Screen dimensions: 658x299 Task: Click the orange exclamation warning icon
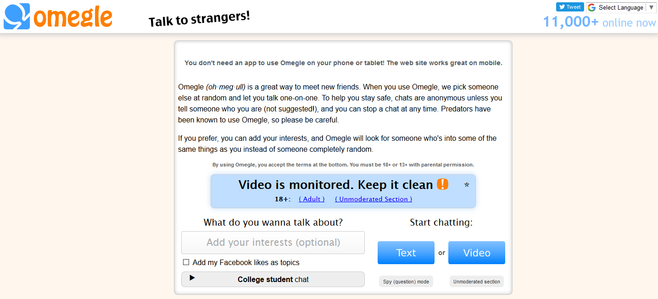[442, 184]
